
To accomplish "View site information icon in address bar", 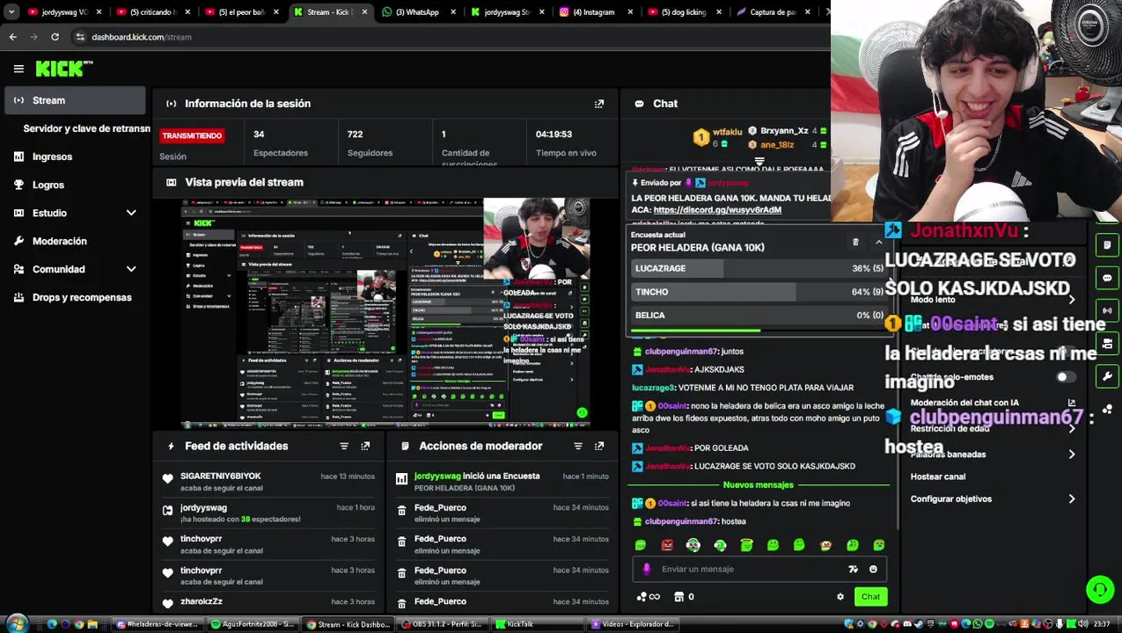I will [80, 37].
